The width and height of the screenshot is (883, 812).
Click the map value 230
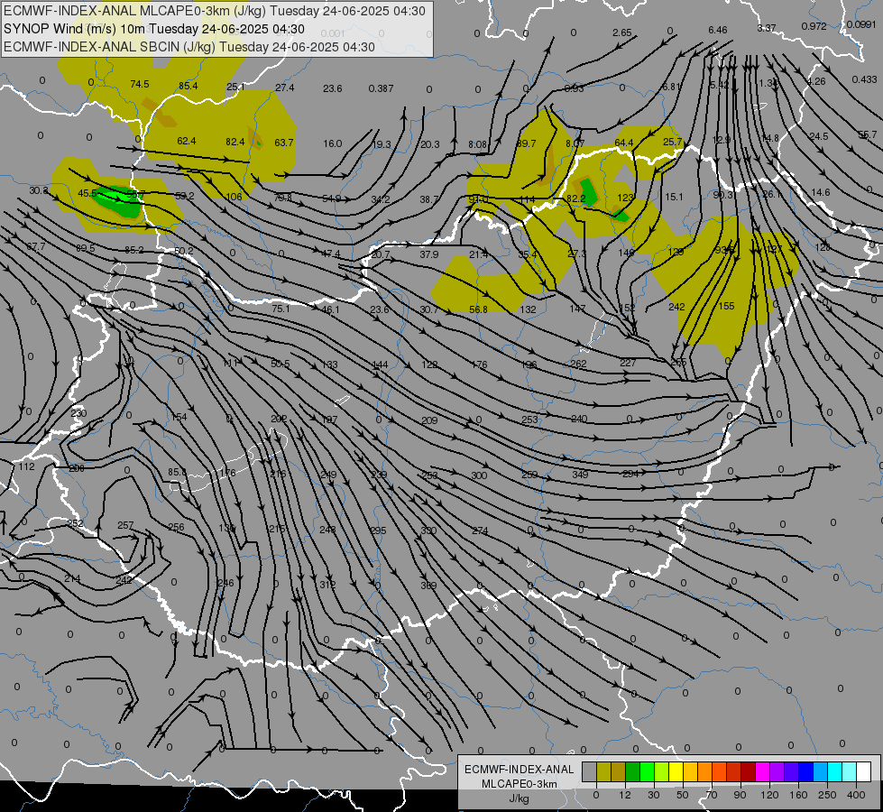click(x=78, y=413)
